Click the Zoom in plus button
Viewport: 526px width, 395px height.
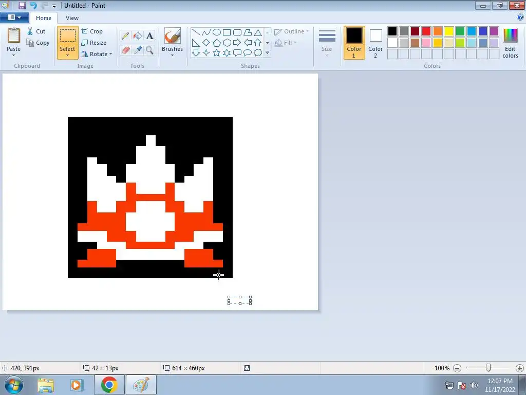[520, 368]
